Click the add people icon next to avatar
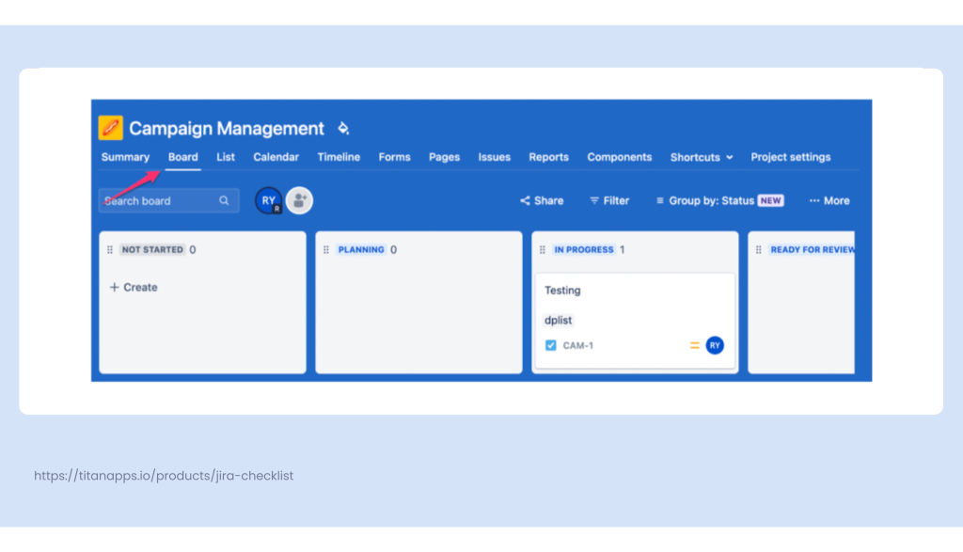This screenshot has height=552, width=963. pos(299,200)
